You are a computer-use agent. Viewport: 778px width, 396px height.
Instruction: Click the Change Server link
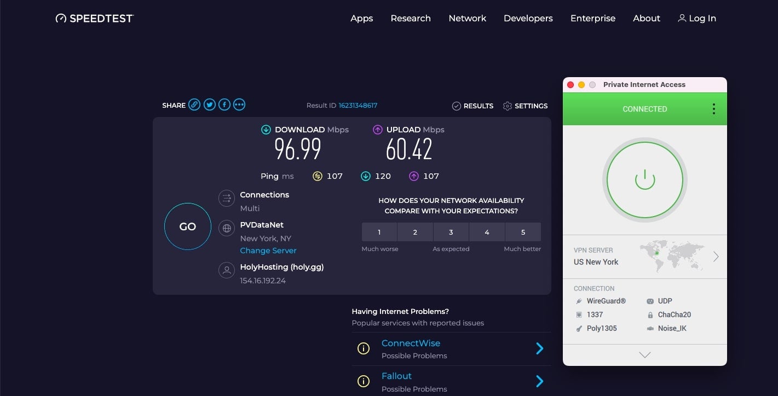point(268,251)
